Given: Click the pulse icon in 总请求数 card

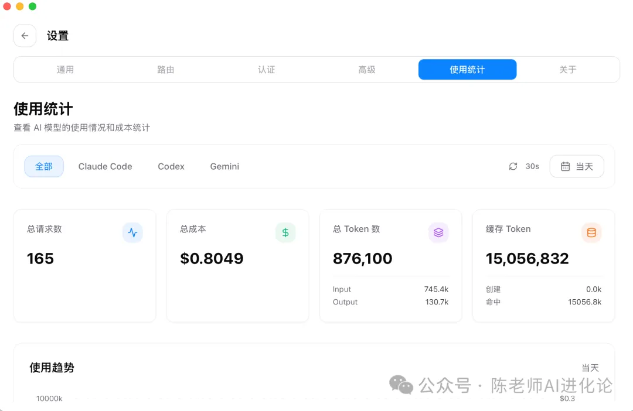Looking at the screenshot, I should (x=132, y=232).
